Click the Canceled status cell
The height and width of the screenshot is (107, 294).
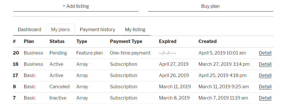59,87
